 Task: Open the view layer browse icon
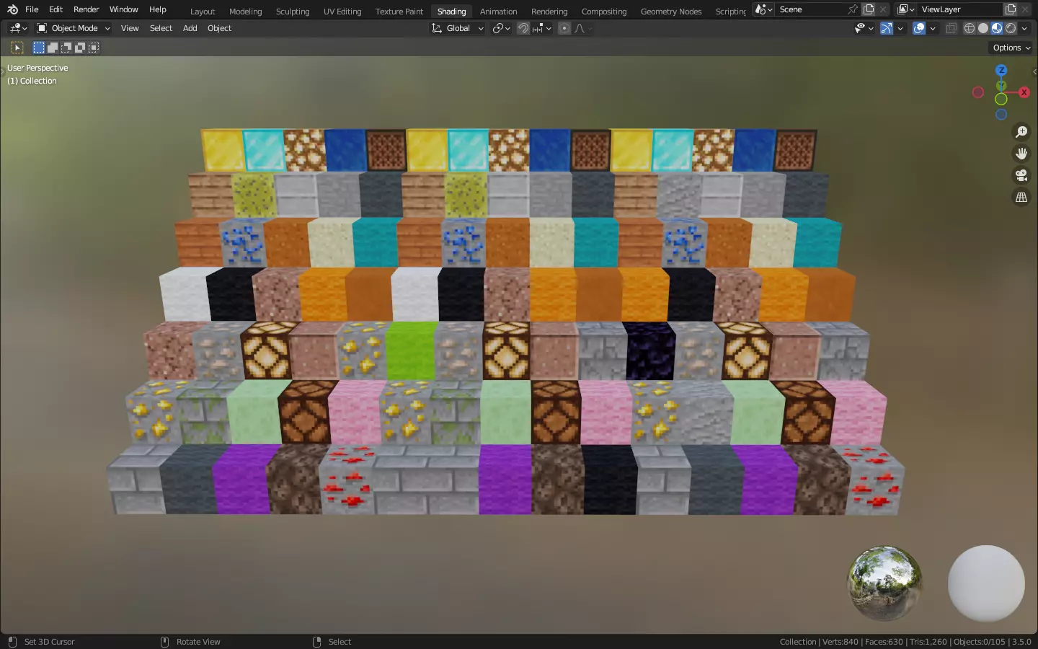pyautogui.click(x=906, y=9)
